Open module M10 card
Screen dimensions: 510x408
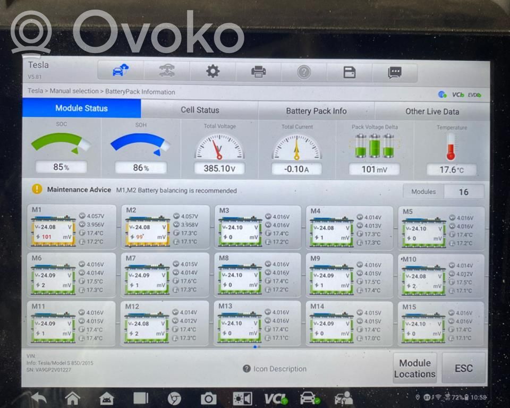pos(441,277)
